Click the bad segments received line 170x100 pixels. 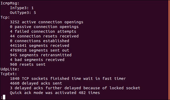point(37,60)
